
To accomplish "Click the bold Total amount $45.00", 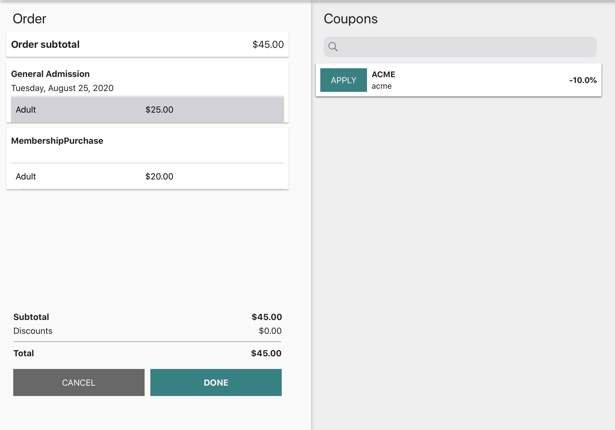I will click(x=266, y=353).
